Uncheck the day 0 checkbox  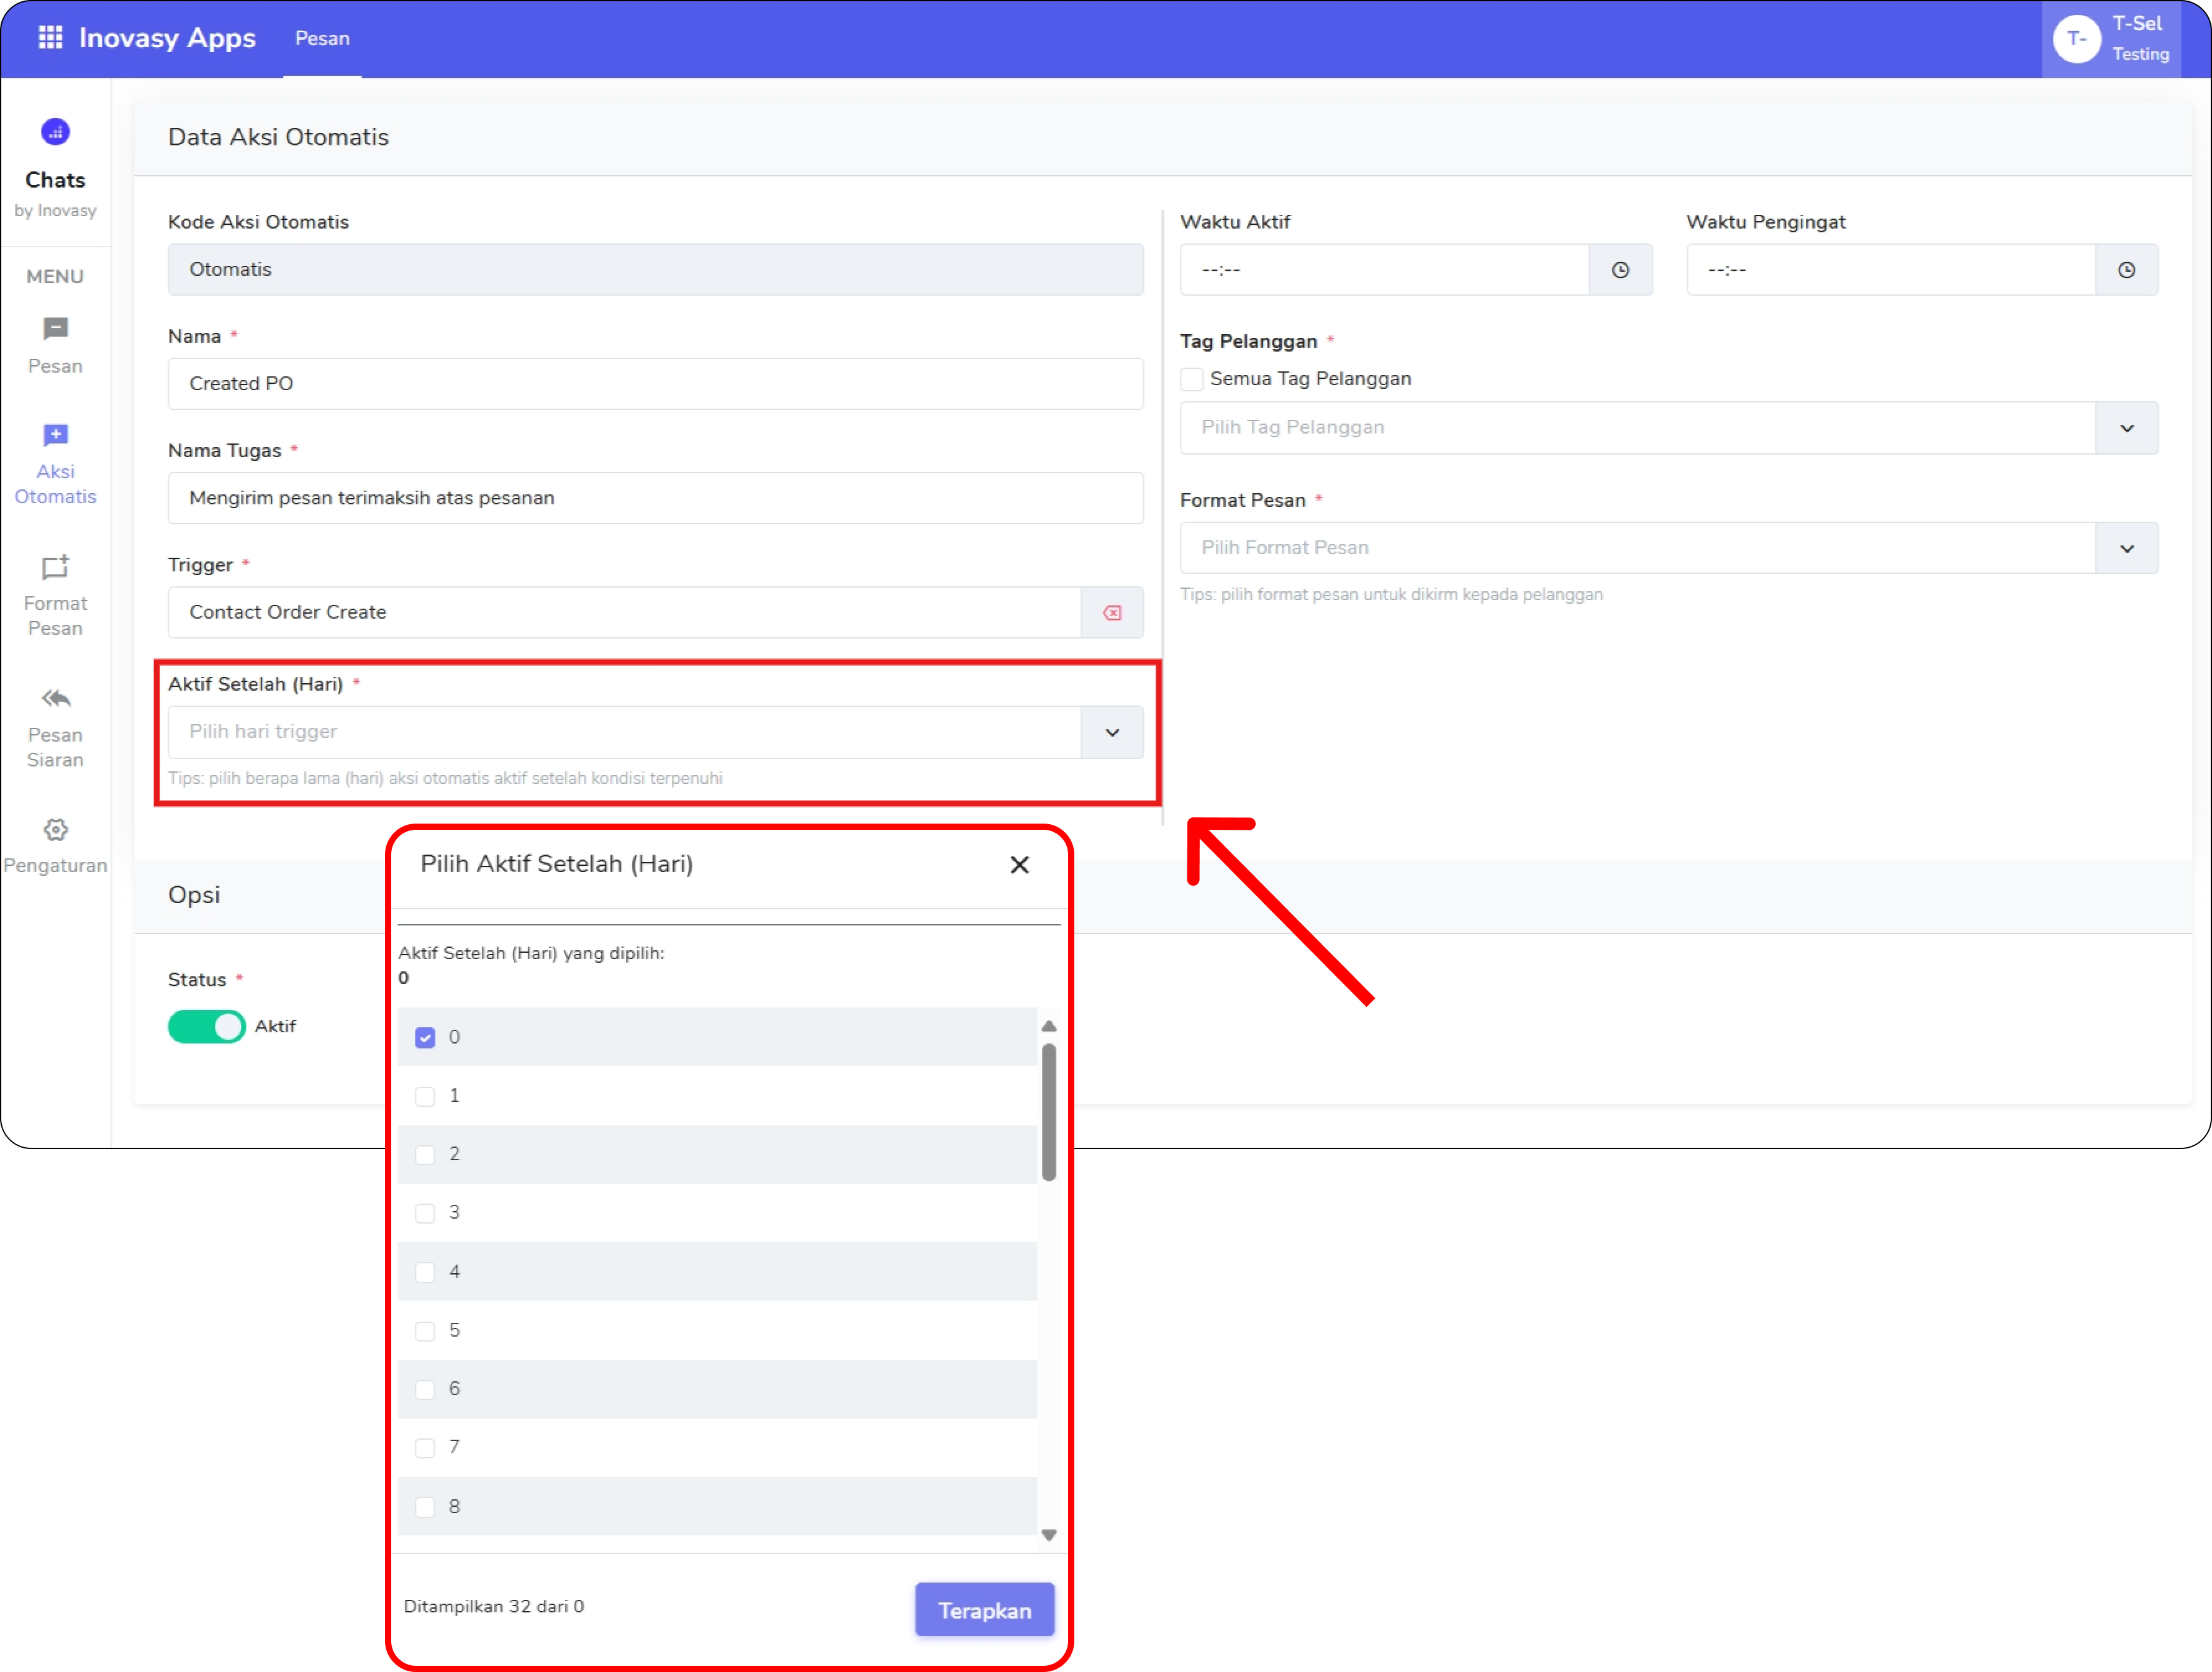click(x=425, y=1038)
